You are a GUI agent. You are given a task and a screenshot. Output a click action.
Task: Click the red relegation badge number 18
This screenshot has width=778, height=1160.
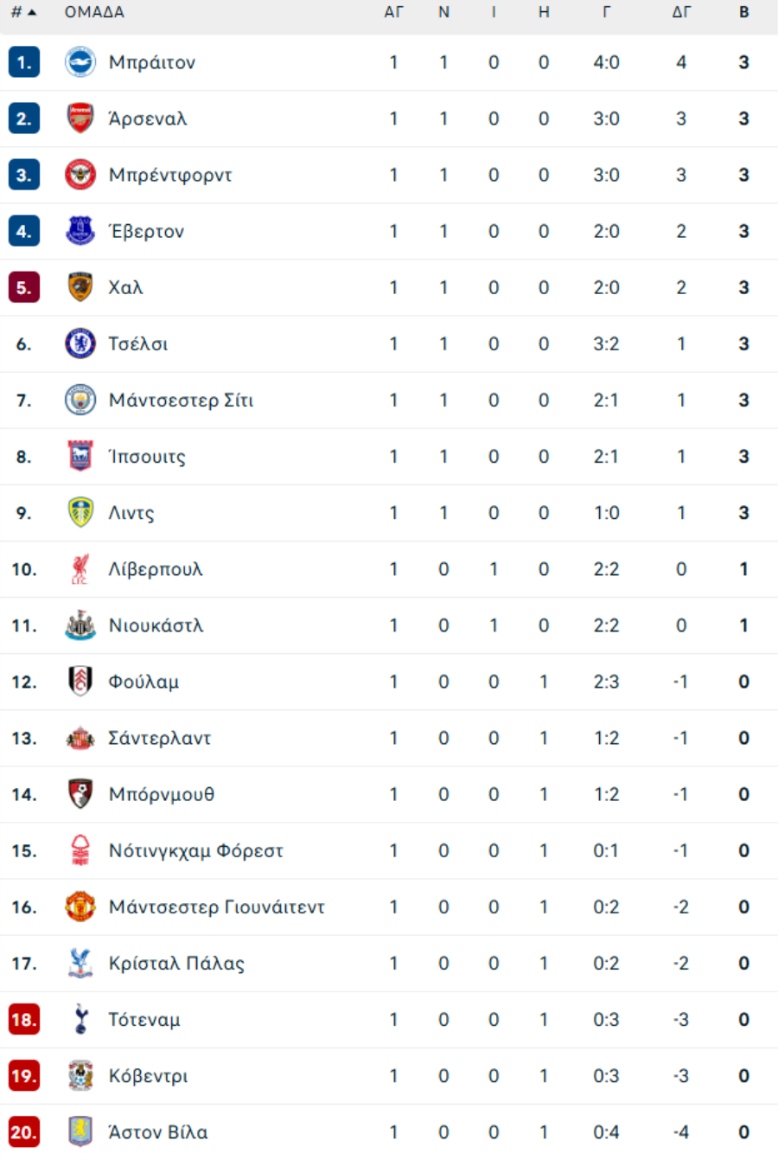click(24, 1019)
